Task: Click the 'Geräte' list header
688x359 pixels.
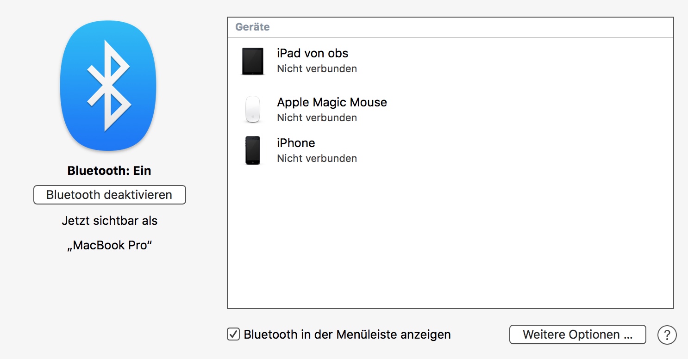Action: [252, 27]
